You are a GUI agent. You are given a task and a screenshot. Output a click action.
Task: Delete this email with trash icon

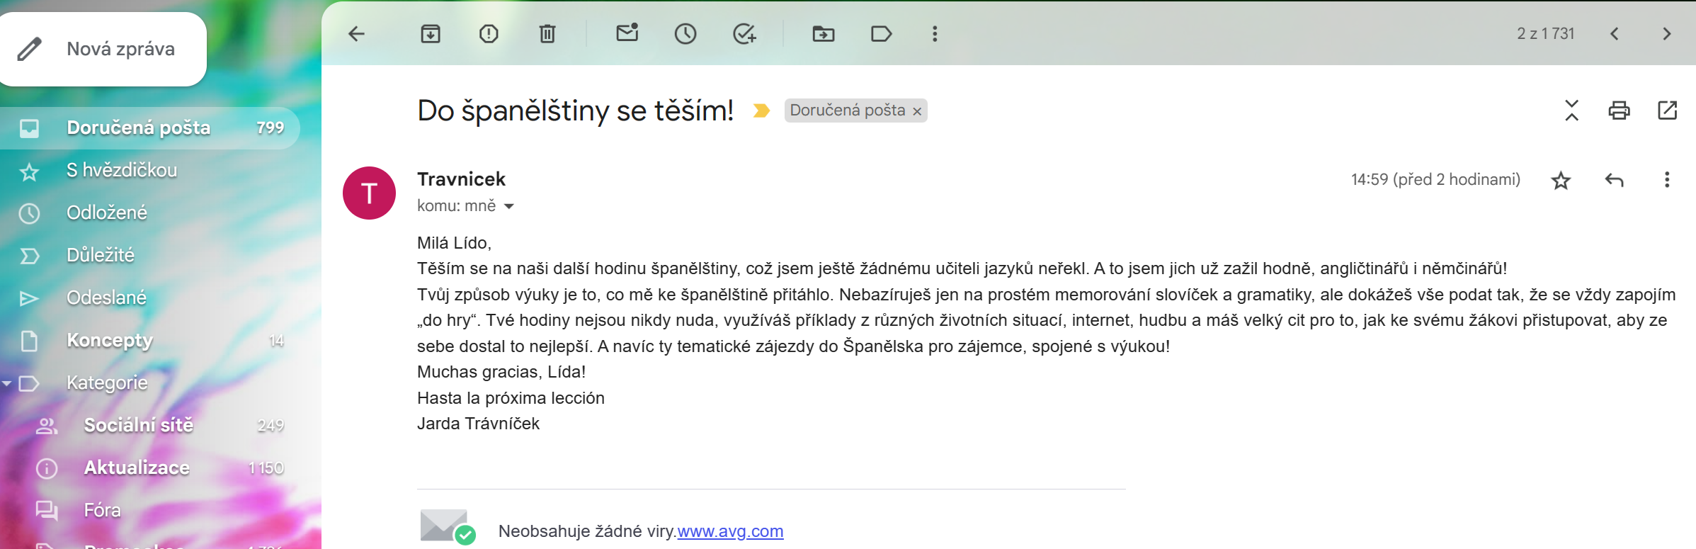(x=547, y=34)
